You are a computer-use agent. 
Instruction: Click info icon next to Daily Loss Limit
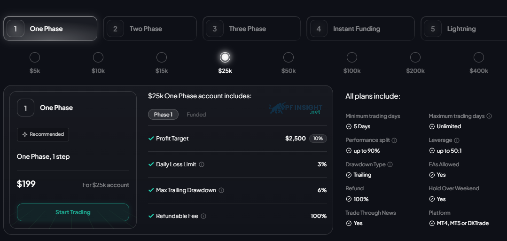tap(202, 164)
